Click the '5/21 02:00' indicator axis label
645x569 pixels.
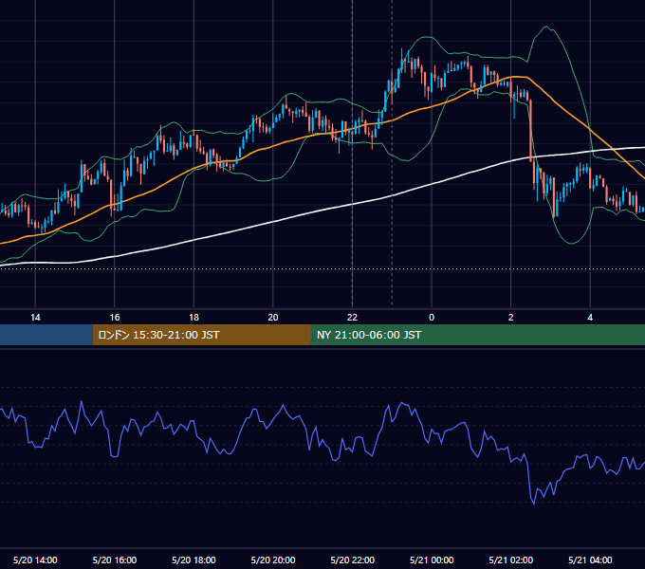pyautogui.click(x=511, y=560)
